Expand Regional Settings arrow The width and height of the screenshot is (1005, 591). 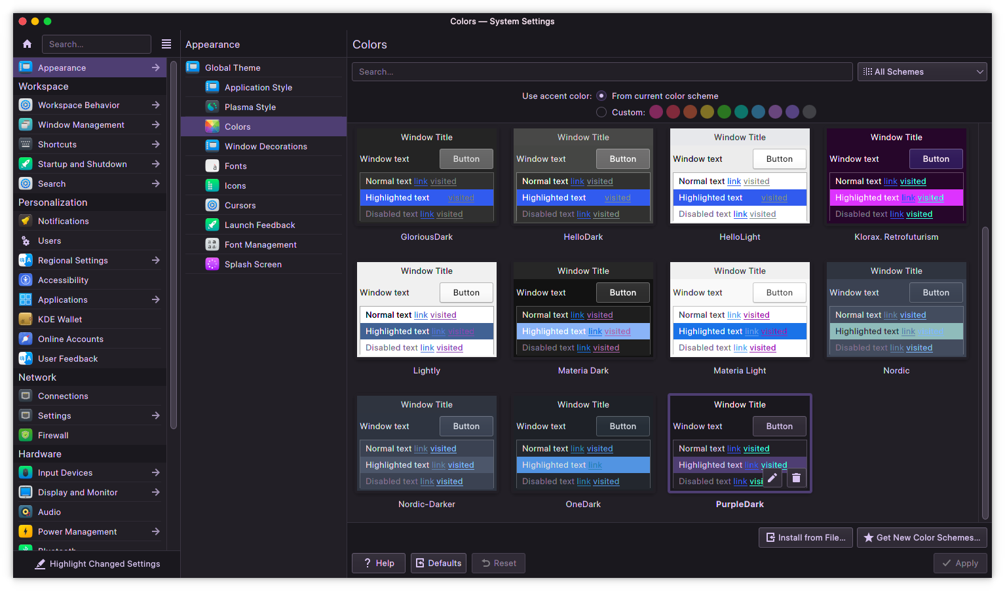click(156, 260)
